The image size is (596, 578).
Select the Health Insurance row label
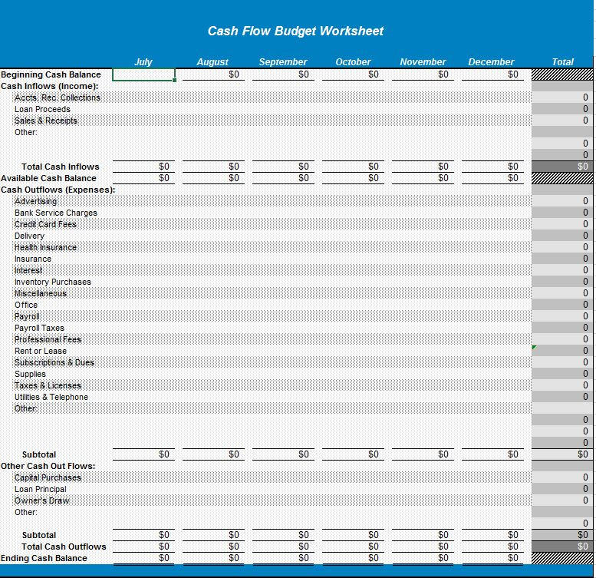point(45,248)
